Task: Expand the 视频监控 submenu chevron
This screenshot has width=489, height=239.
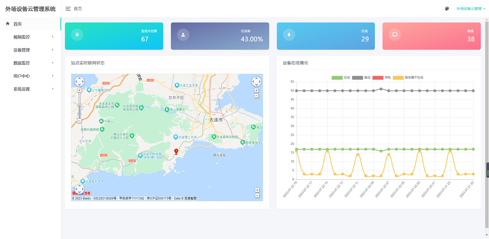Action: [x=53, y=37]
